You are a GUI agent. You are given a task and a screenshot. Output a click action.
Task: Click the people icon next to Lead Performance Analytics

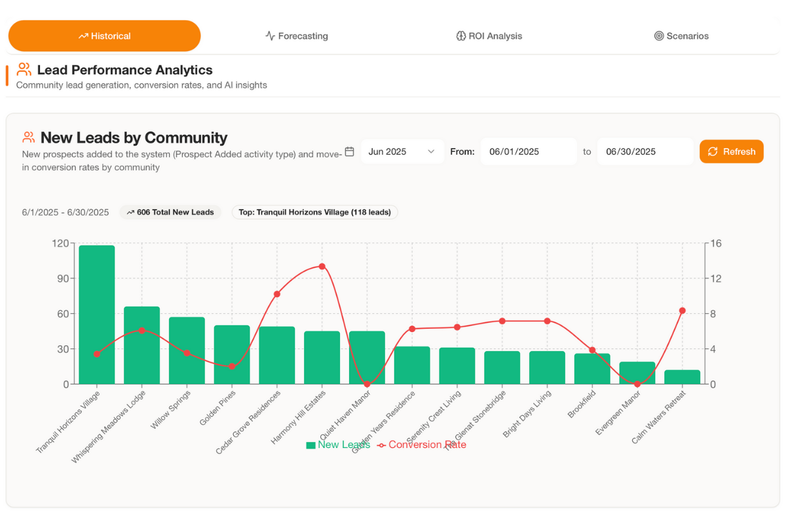click(x=24, y=69)
